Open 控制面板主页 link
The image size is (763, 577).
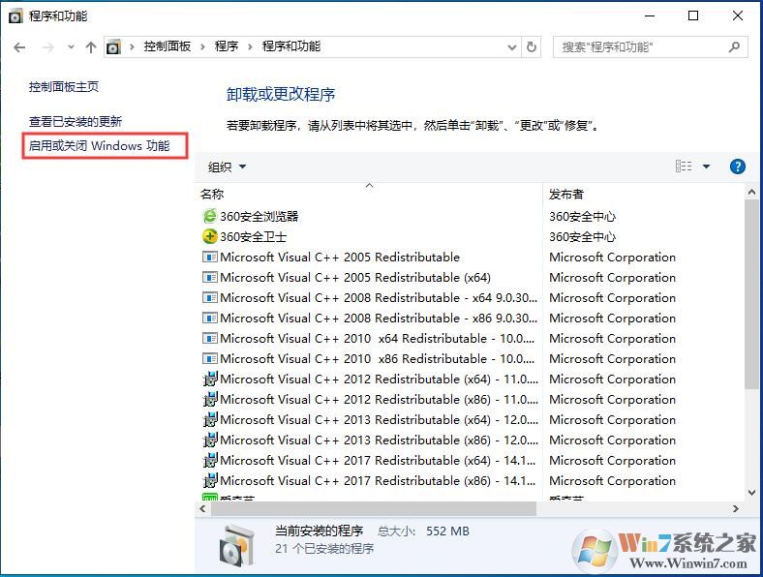point(63,87)
